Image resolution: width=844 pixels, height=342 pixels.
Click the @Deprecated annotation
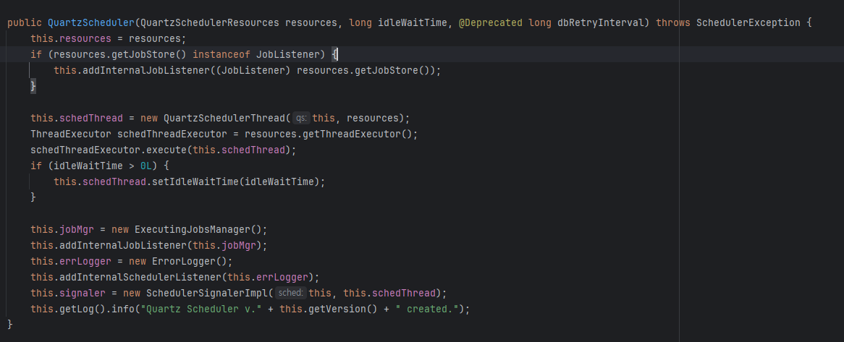[490, 22]
